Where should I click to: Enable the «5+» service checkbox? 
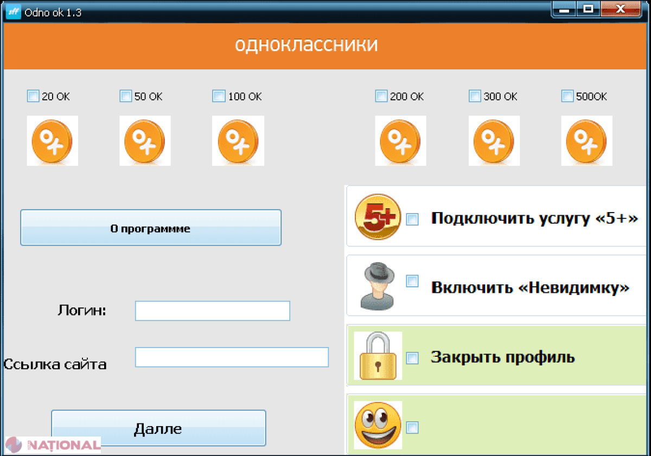click(412, 219)
